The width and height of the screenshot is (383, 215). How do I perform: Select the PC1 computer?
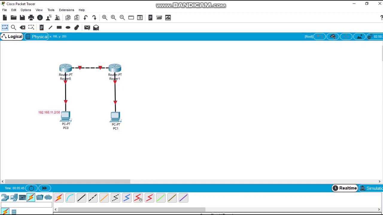(x=115, y=117)
